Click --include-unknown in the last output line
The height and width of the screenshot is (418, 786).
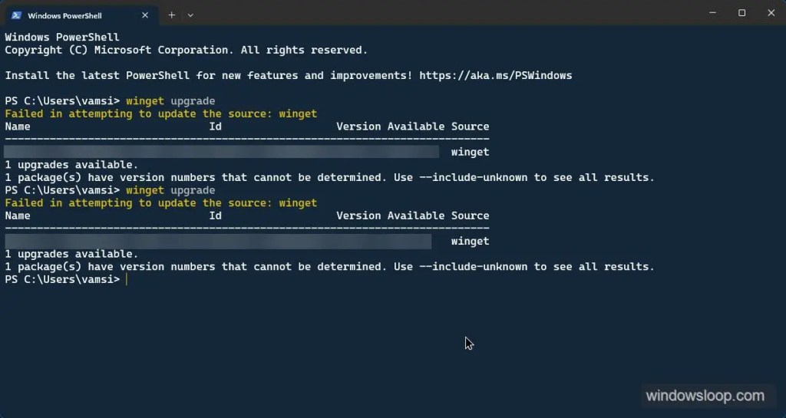[473, 267]
